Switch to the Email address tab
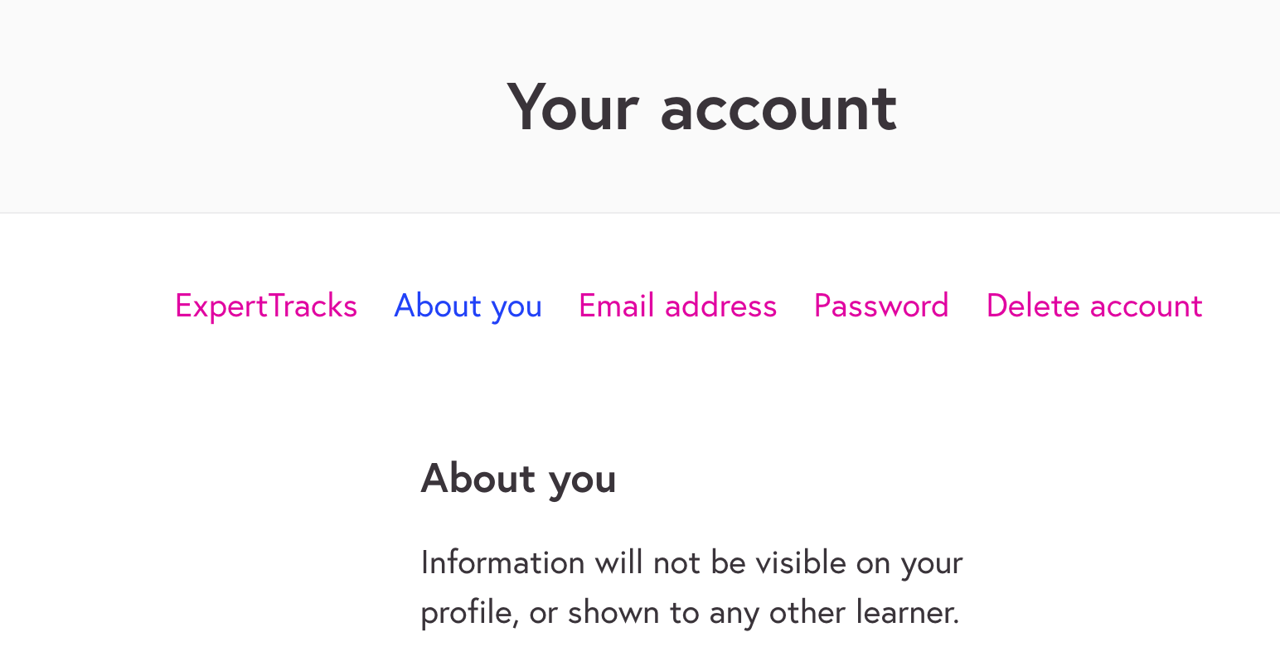This screenshot has width=1280, height=661. click(677, 306)
